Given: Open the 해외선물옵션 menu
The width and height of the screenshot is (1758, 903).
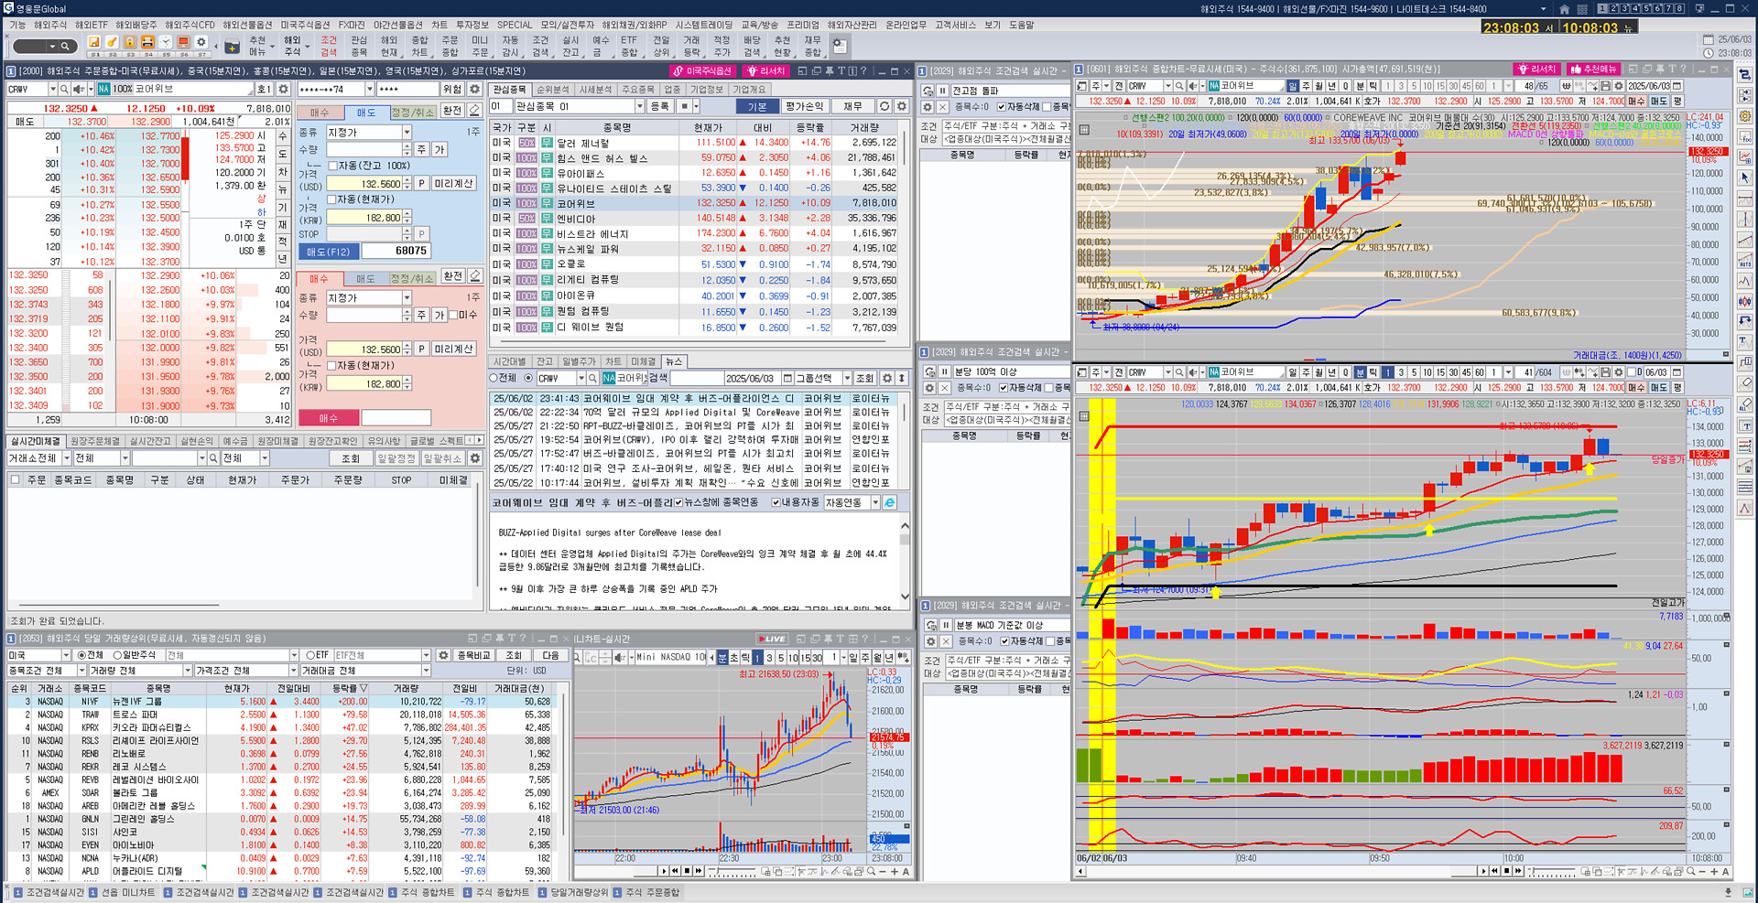Looking at the screenshot, I should pyautogui.click(x=247, y=25).
